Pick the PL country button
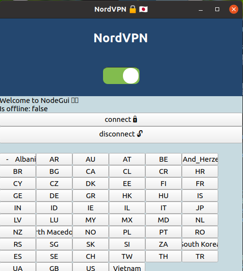 pos(127,232)
